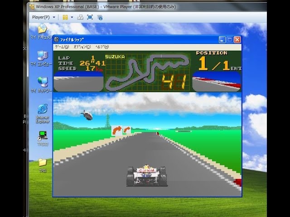Viewport: 290px width, 217px height.
Task: Click the disabled maximize button of game window
Action: click(230, 39)
